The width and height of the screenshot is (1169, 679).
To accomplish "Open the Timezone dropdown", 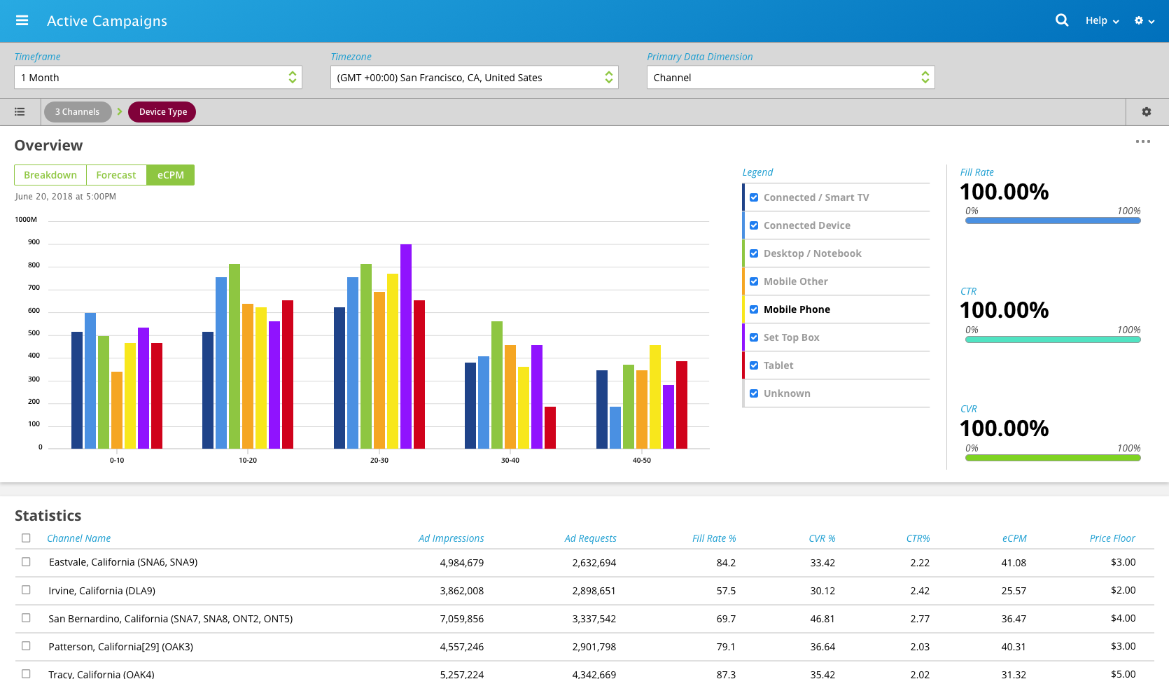I will tap(474, 78).
